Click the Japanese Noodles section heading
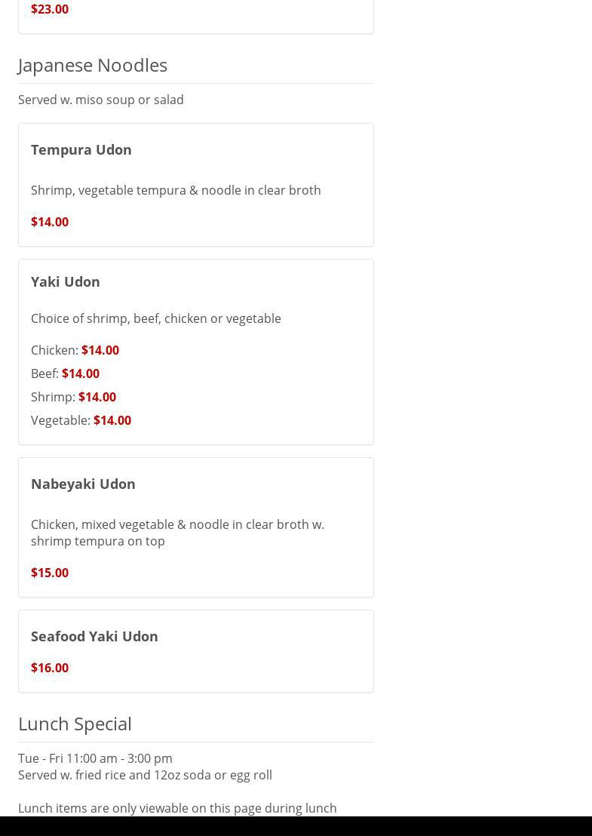Image resolution: width=592 pixels, height=836 pixels. tap(93, 65)
